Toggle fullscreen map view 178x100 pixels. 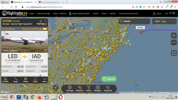pyautogui.click(x=174, y=53)
